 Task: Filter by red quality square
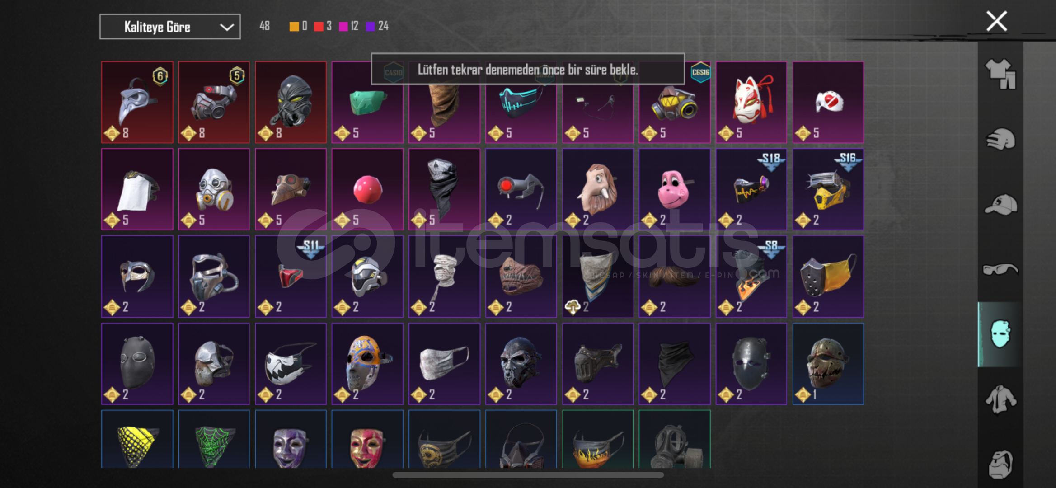click(319, 27)
